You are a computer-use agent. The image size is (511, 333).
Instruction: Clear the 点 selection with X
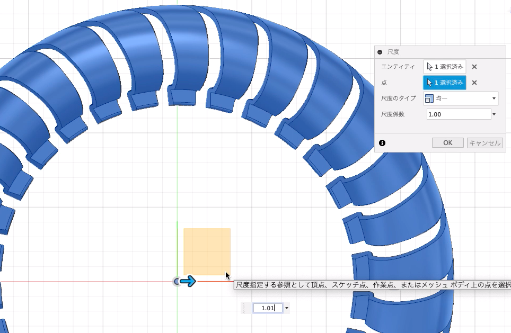[x=474, y=83]
